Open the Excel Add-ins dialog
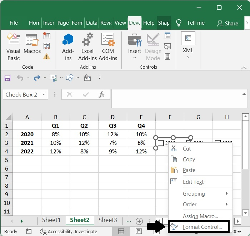 click(x=87, y=46)
